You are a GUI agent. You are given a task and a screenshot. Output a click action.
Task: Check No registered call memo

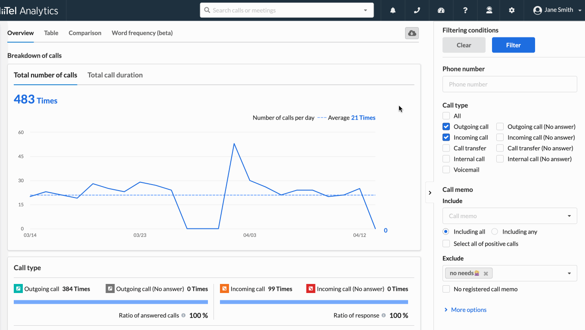446,289
